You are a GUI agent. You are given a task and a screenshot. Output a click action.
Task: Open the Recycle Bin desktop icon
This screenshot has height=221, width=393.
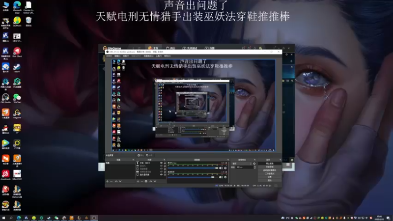28,22
